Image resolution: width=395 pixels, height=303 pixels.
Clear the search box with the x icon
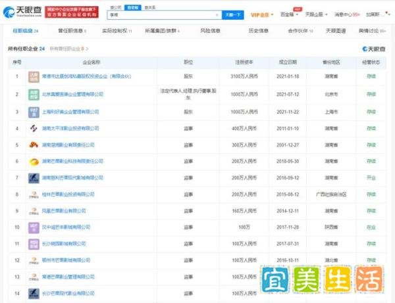coord(217,15)
